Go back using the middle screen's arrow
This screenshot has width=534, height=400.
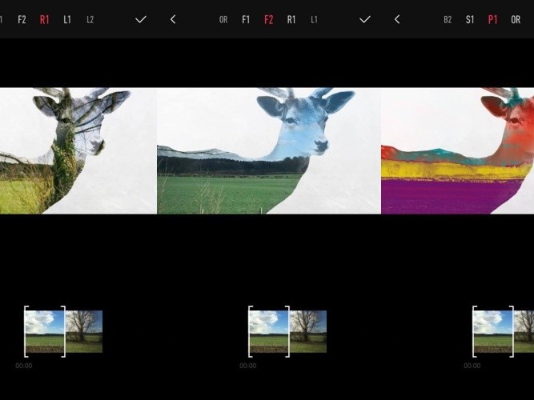(173, 19)
